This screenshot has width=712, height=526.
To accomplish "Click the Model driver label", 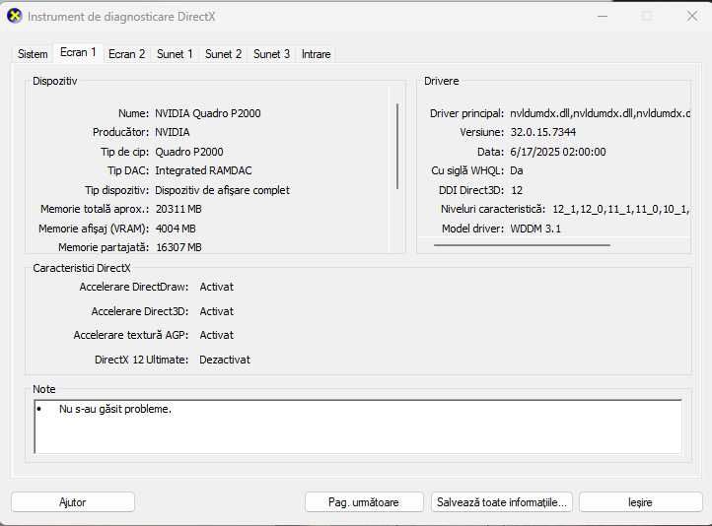I will 472,229.
